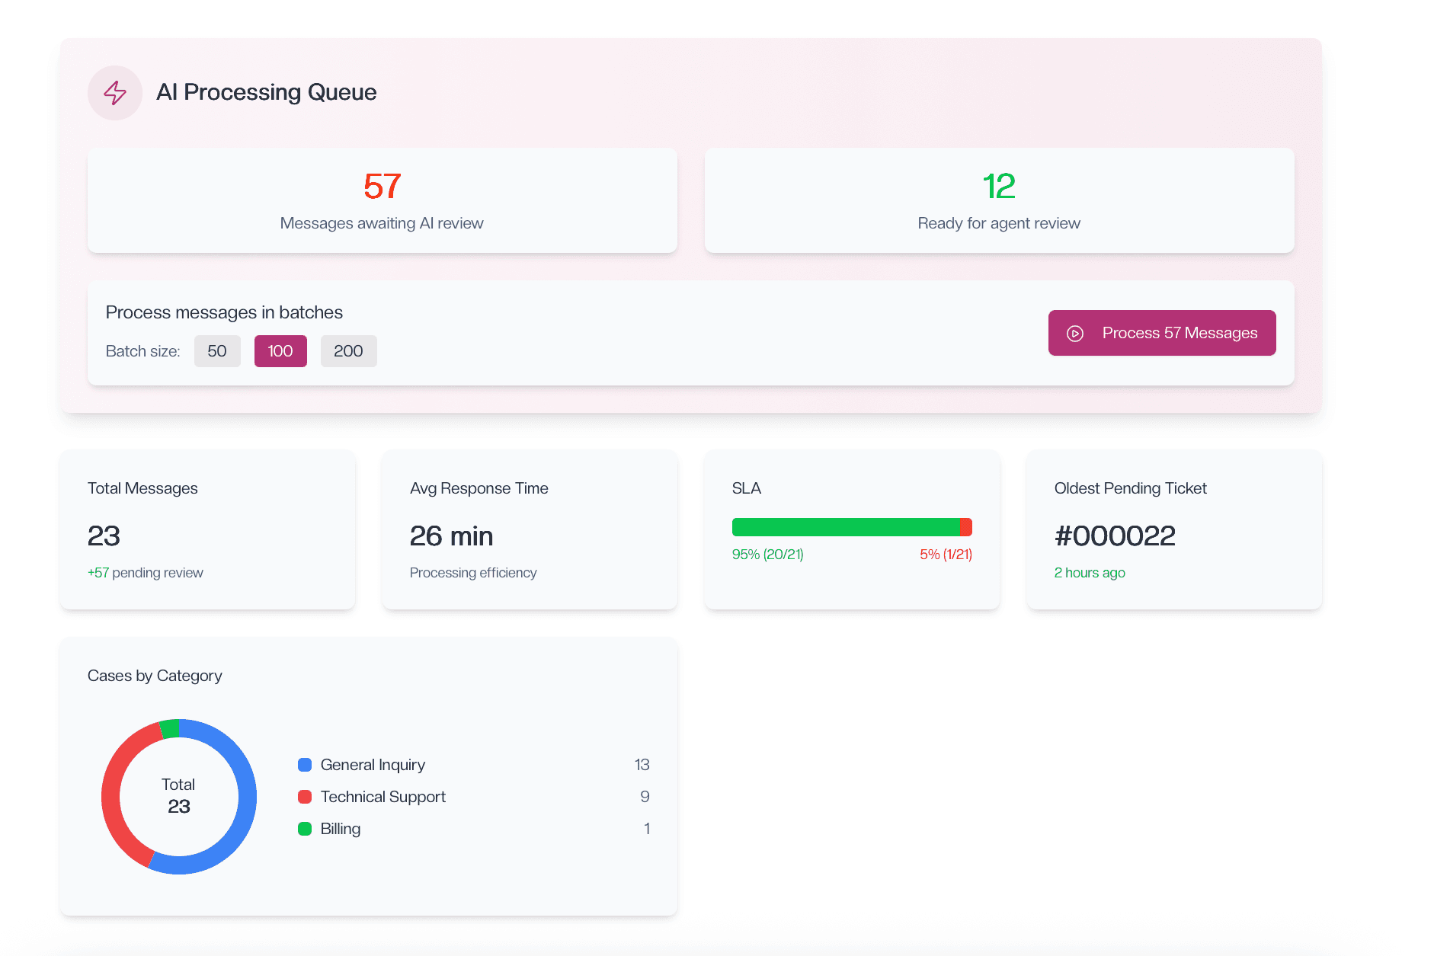Screen dimensions: 1434x956
Task: Click the red Technical Support legend dot
Action: [305, 797]
